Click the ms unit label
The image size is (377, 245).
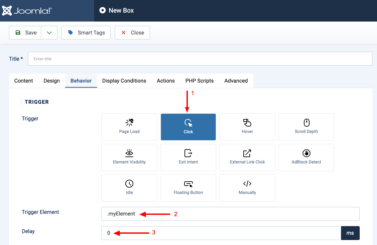(x=350, y=233)
